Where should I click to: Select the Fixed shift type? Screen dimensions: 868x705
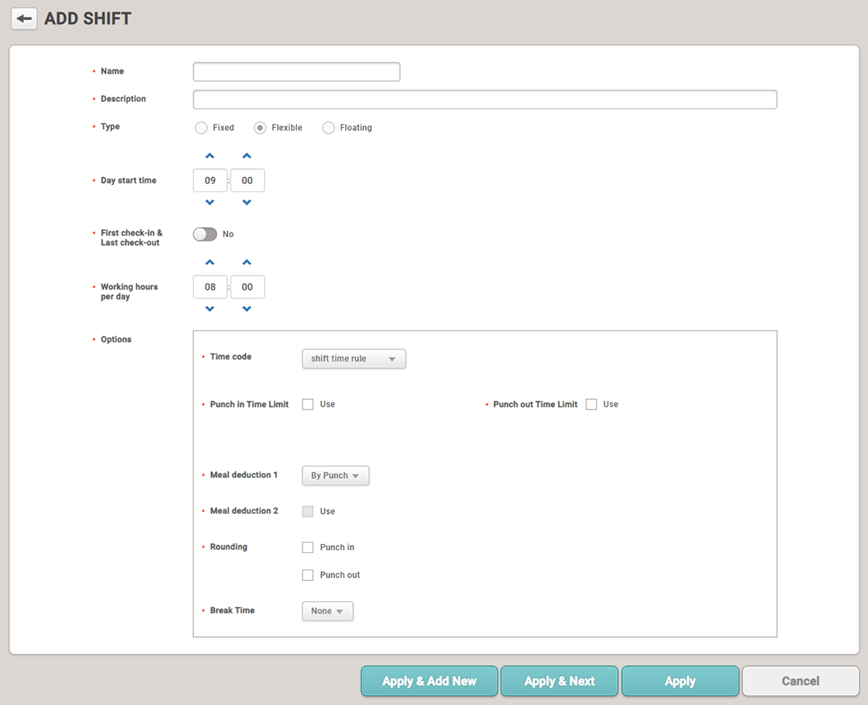pos(201,128)
